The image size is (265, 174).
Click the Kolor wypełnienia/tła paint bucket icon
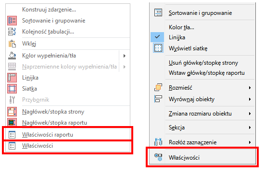[12, 56]
